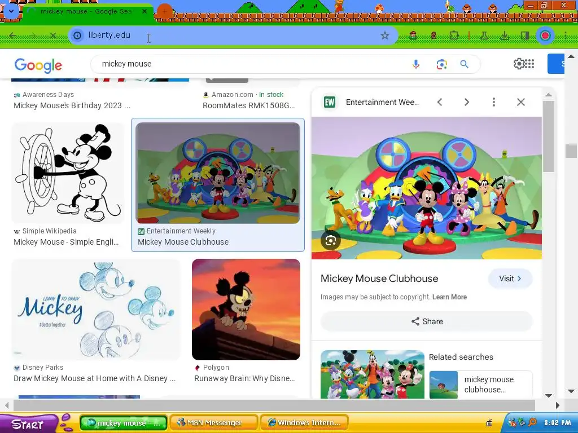
Task: Open RoomMates RMK1508G Amazon link
Action: [249, 105]
